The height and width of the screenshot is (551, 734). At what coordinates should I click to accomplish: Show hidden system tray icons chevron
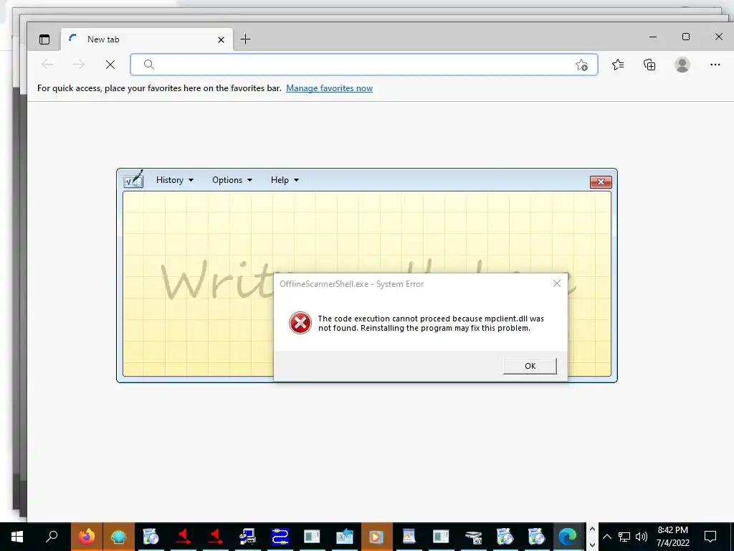coord(606,537)
